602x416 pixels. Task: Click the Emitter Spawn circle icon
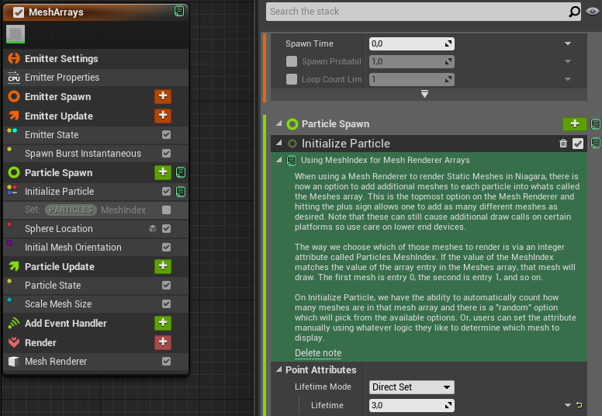tap(14, 96)
